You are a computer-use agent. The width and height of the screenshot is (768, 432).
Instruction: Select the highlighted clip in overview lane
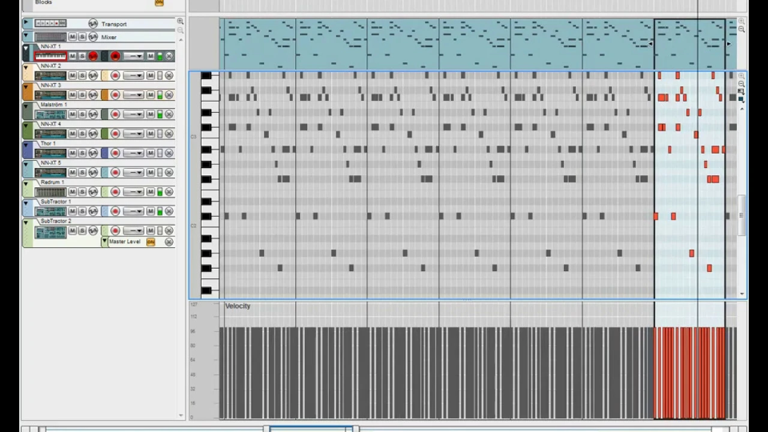690,44
